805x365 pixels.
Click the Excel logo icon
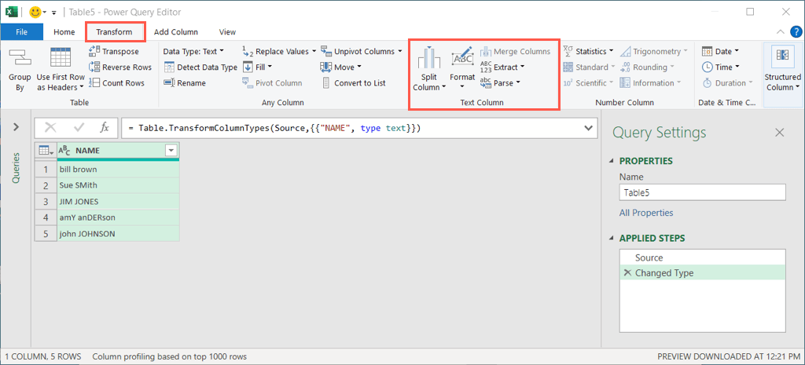tap(11, 12)
